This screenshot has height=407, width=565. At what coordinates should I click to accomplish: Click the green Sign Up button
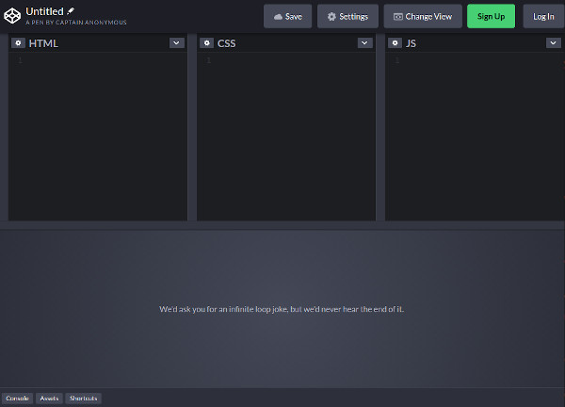[491, 16]
